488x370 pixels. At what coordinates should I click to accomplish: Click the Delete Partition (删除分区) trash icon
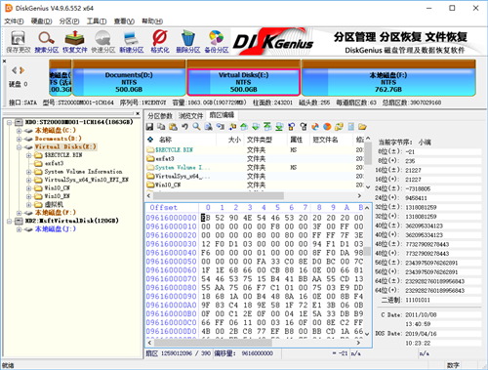(x=188, y=42)
